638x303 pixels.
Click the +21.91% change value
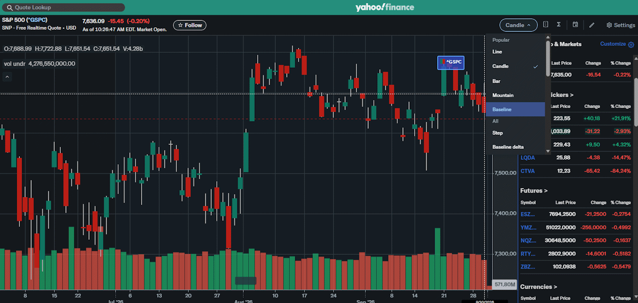point(621,118)
